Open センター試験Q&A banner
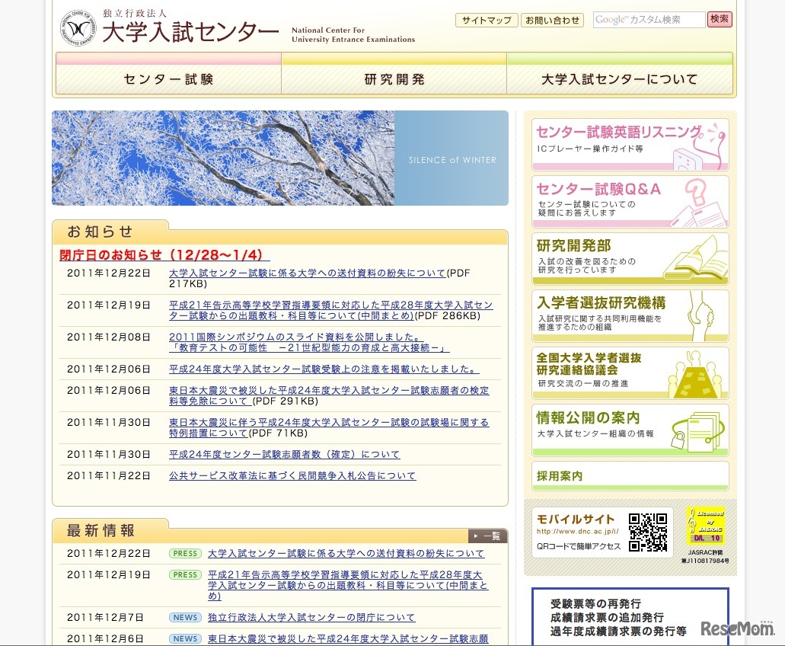Image resolution: width=785 pixels, height=646 pixels. click(x=630, y=201)
